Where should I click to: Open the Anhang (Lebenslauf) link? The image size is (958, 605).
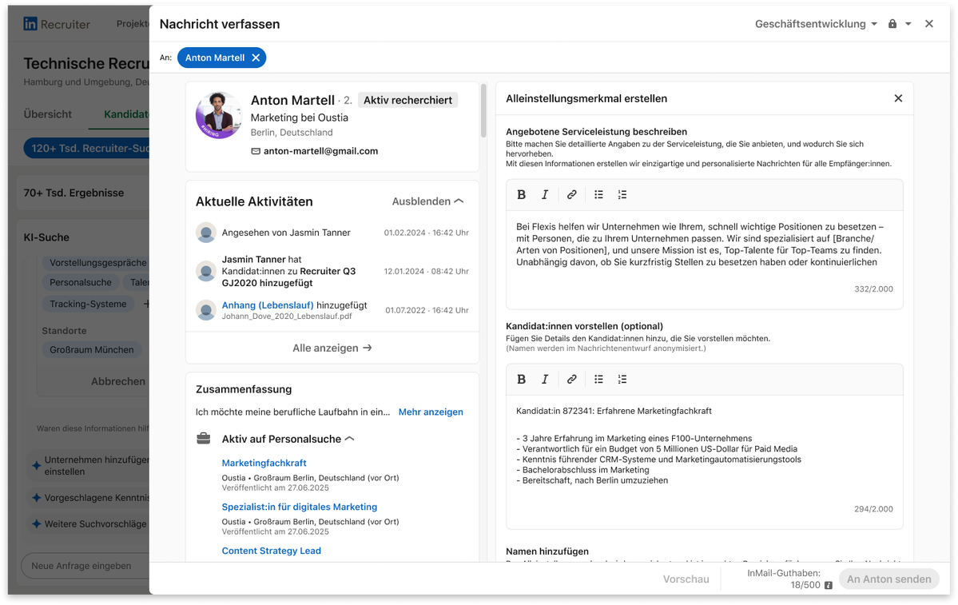click(268, 305)
